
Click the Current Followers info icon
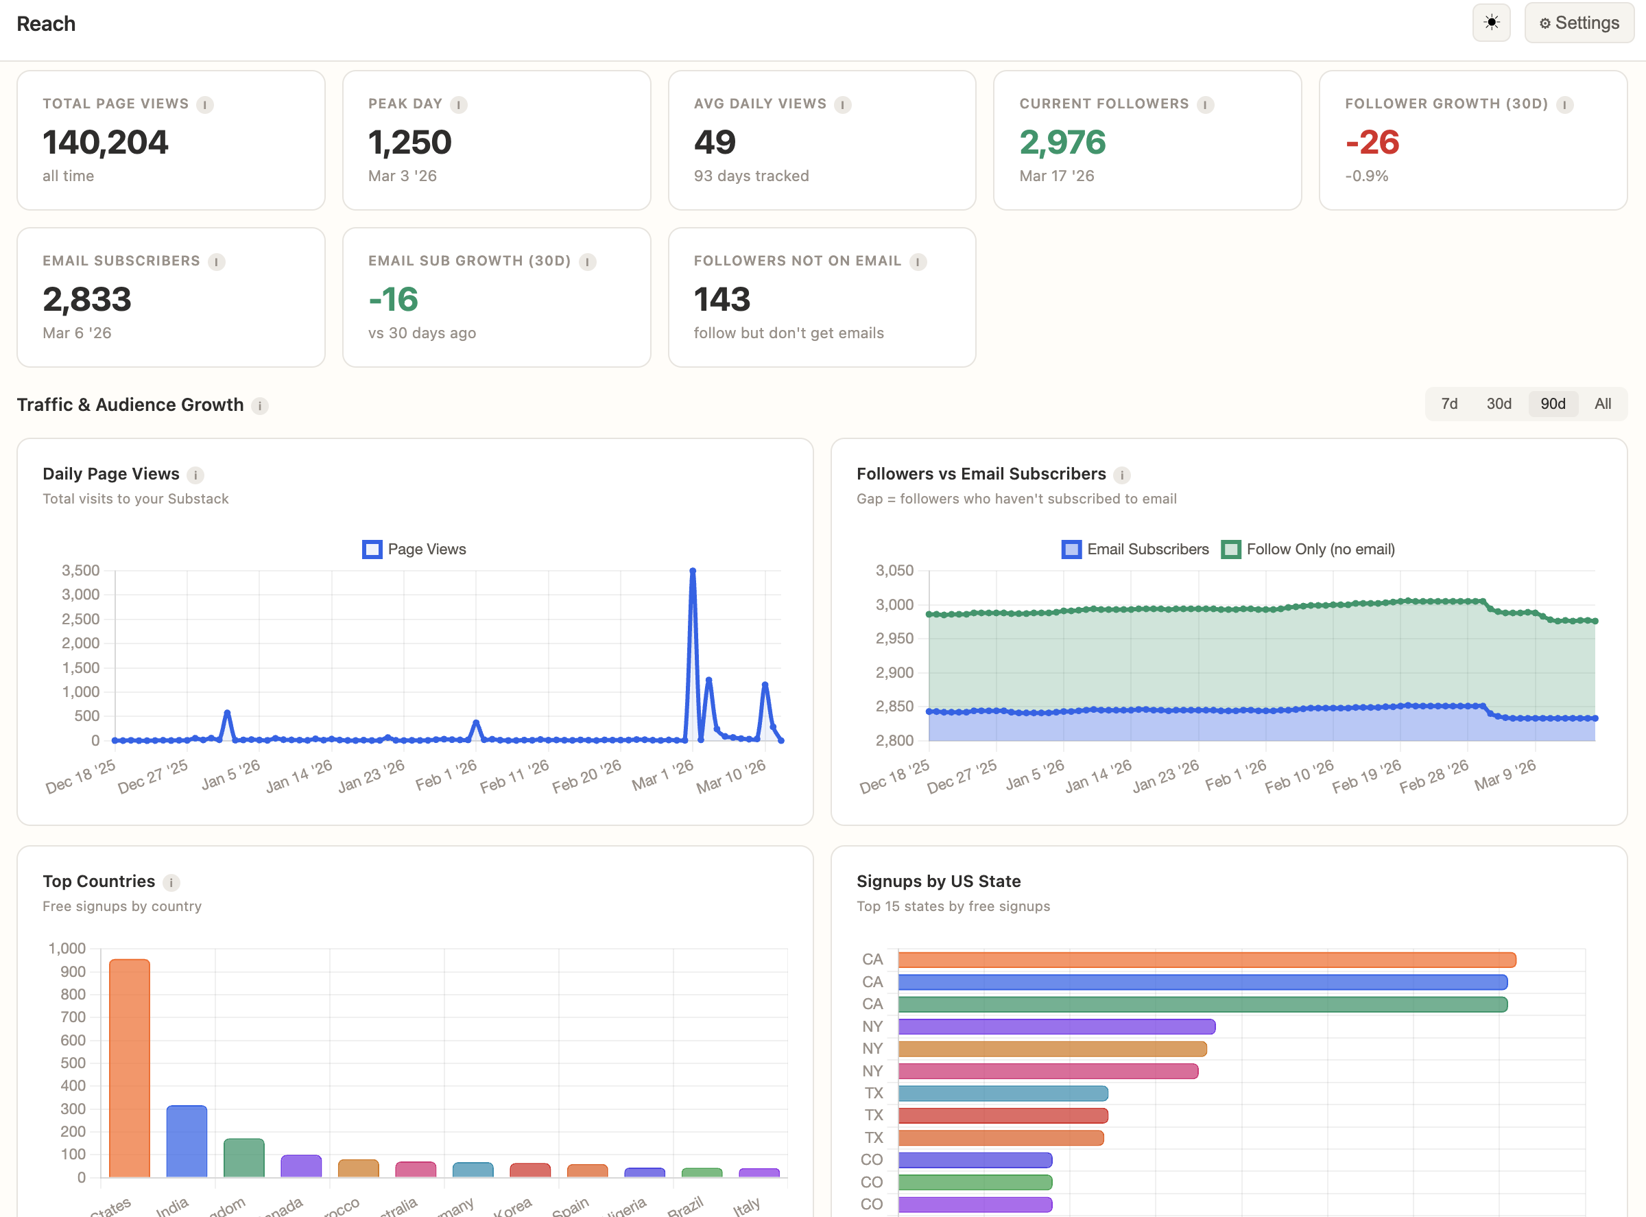coord(1205,104)
